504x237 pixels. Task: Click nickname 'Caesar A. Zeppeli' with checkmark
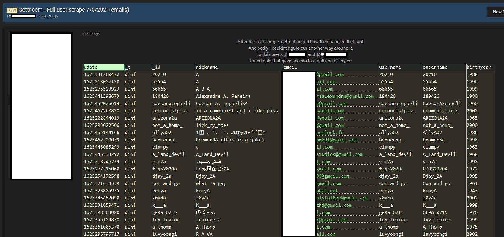pos(221,104)
